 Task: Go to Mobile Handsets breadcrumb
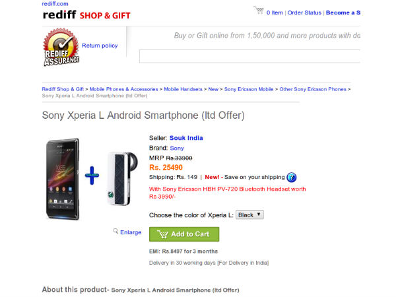point(183,89)
